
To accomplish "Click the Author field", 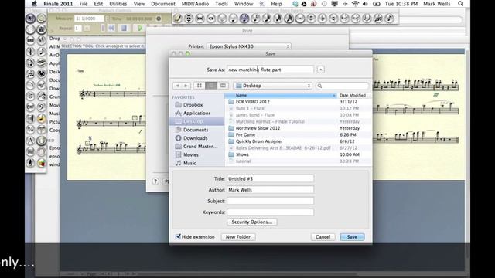I will pos(270,190).
